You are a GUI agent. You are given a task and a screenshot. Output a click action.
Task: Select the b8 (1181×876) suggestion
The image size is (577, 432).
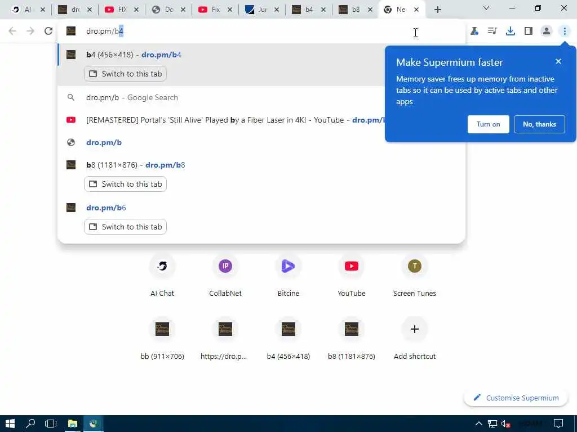pos(261,165)
